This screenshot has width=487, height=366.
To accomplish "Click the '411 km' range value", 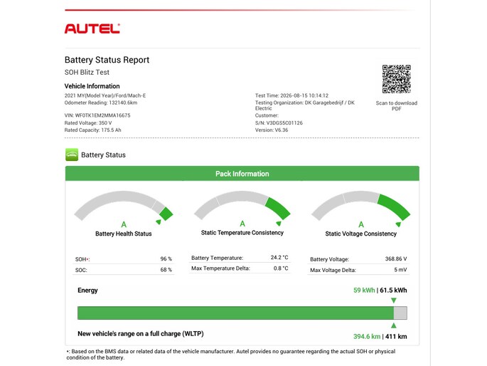I will (x=396, y=337).
